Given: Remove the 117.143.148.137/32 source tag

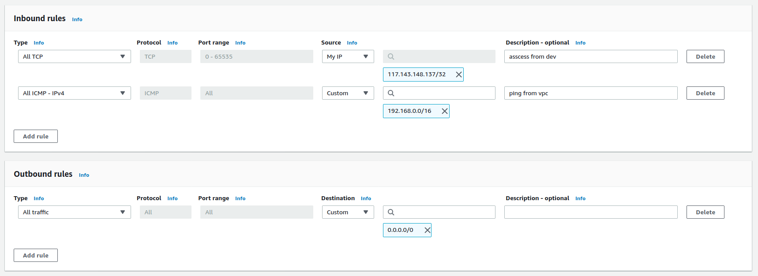Looking at the screenshot, I should 458,75.
